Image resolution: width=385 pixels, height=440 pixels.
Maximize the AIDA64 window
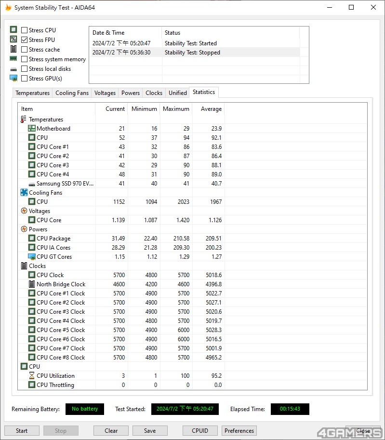point(351,7)
